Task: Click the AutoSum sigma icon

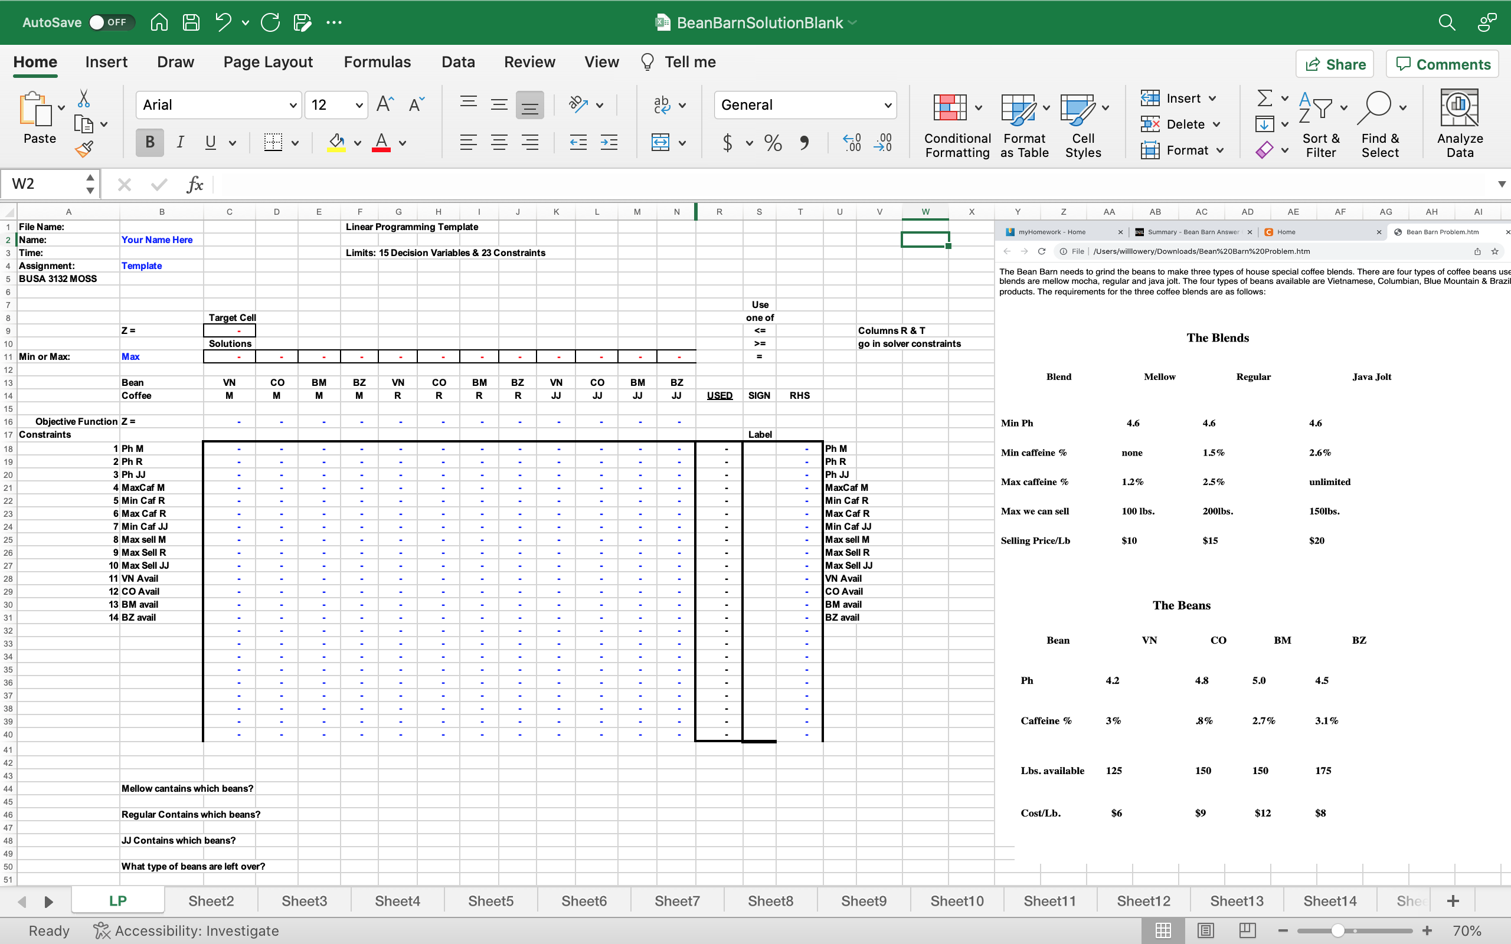Action: point(1264,98)
